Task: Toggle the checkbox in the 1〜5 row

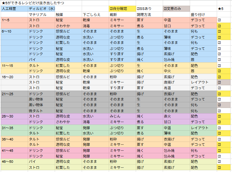Action: [219, 20]
